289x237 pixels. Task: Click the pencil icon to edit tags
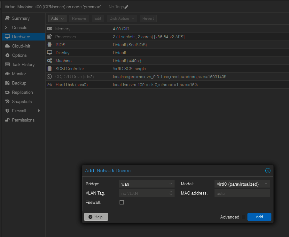(x=127, y=7)
